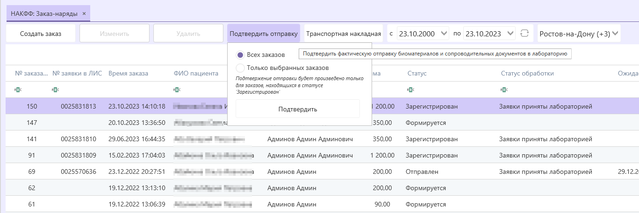
Task: Sort by ФИО пациента column header
Action: point(196,73)
